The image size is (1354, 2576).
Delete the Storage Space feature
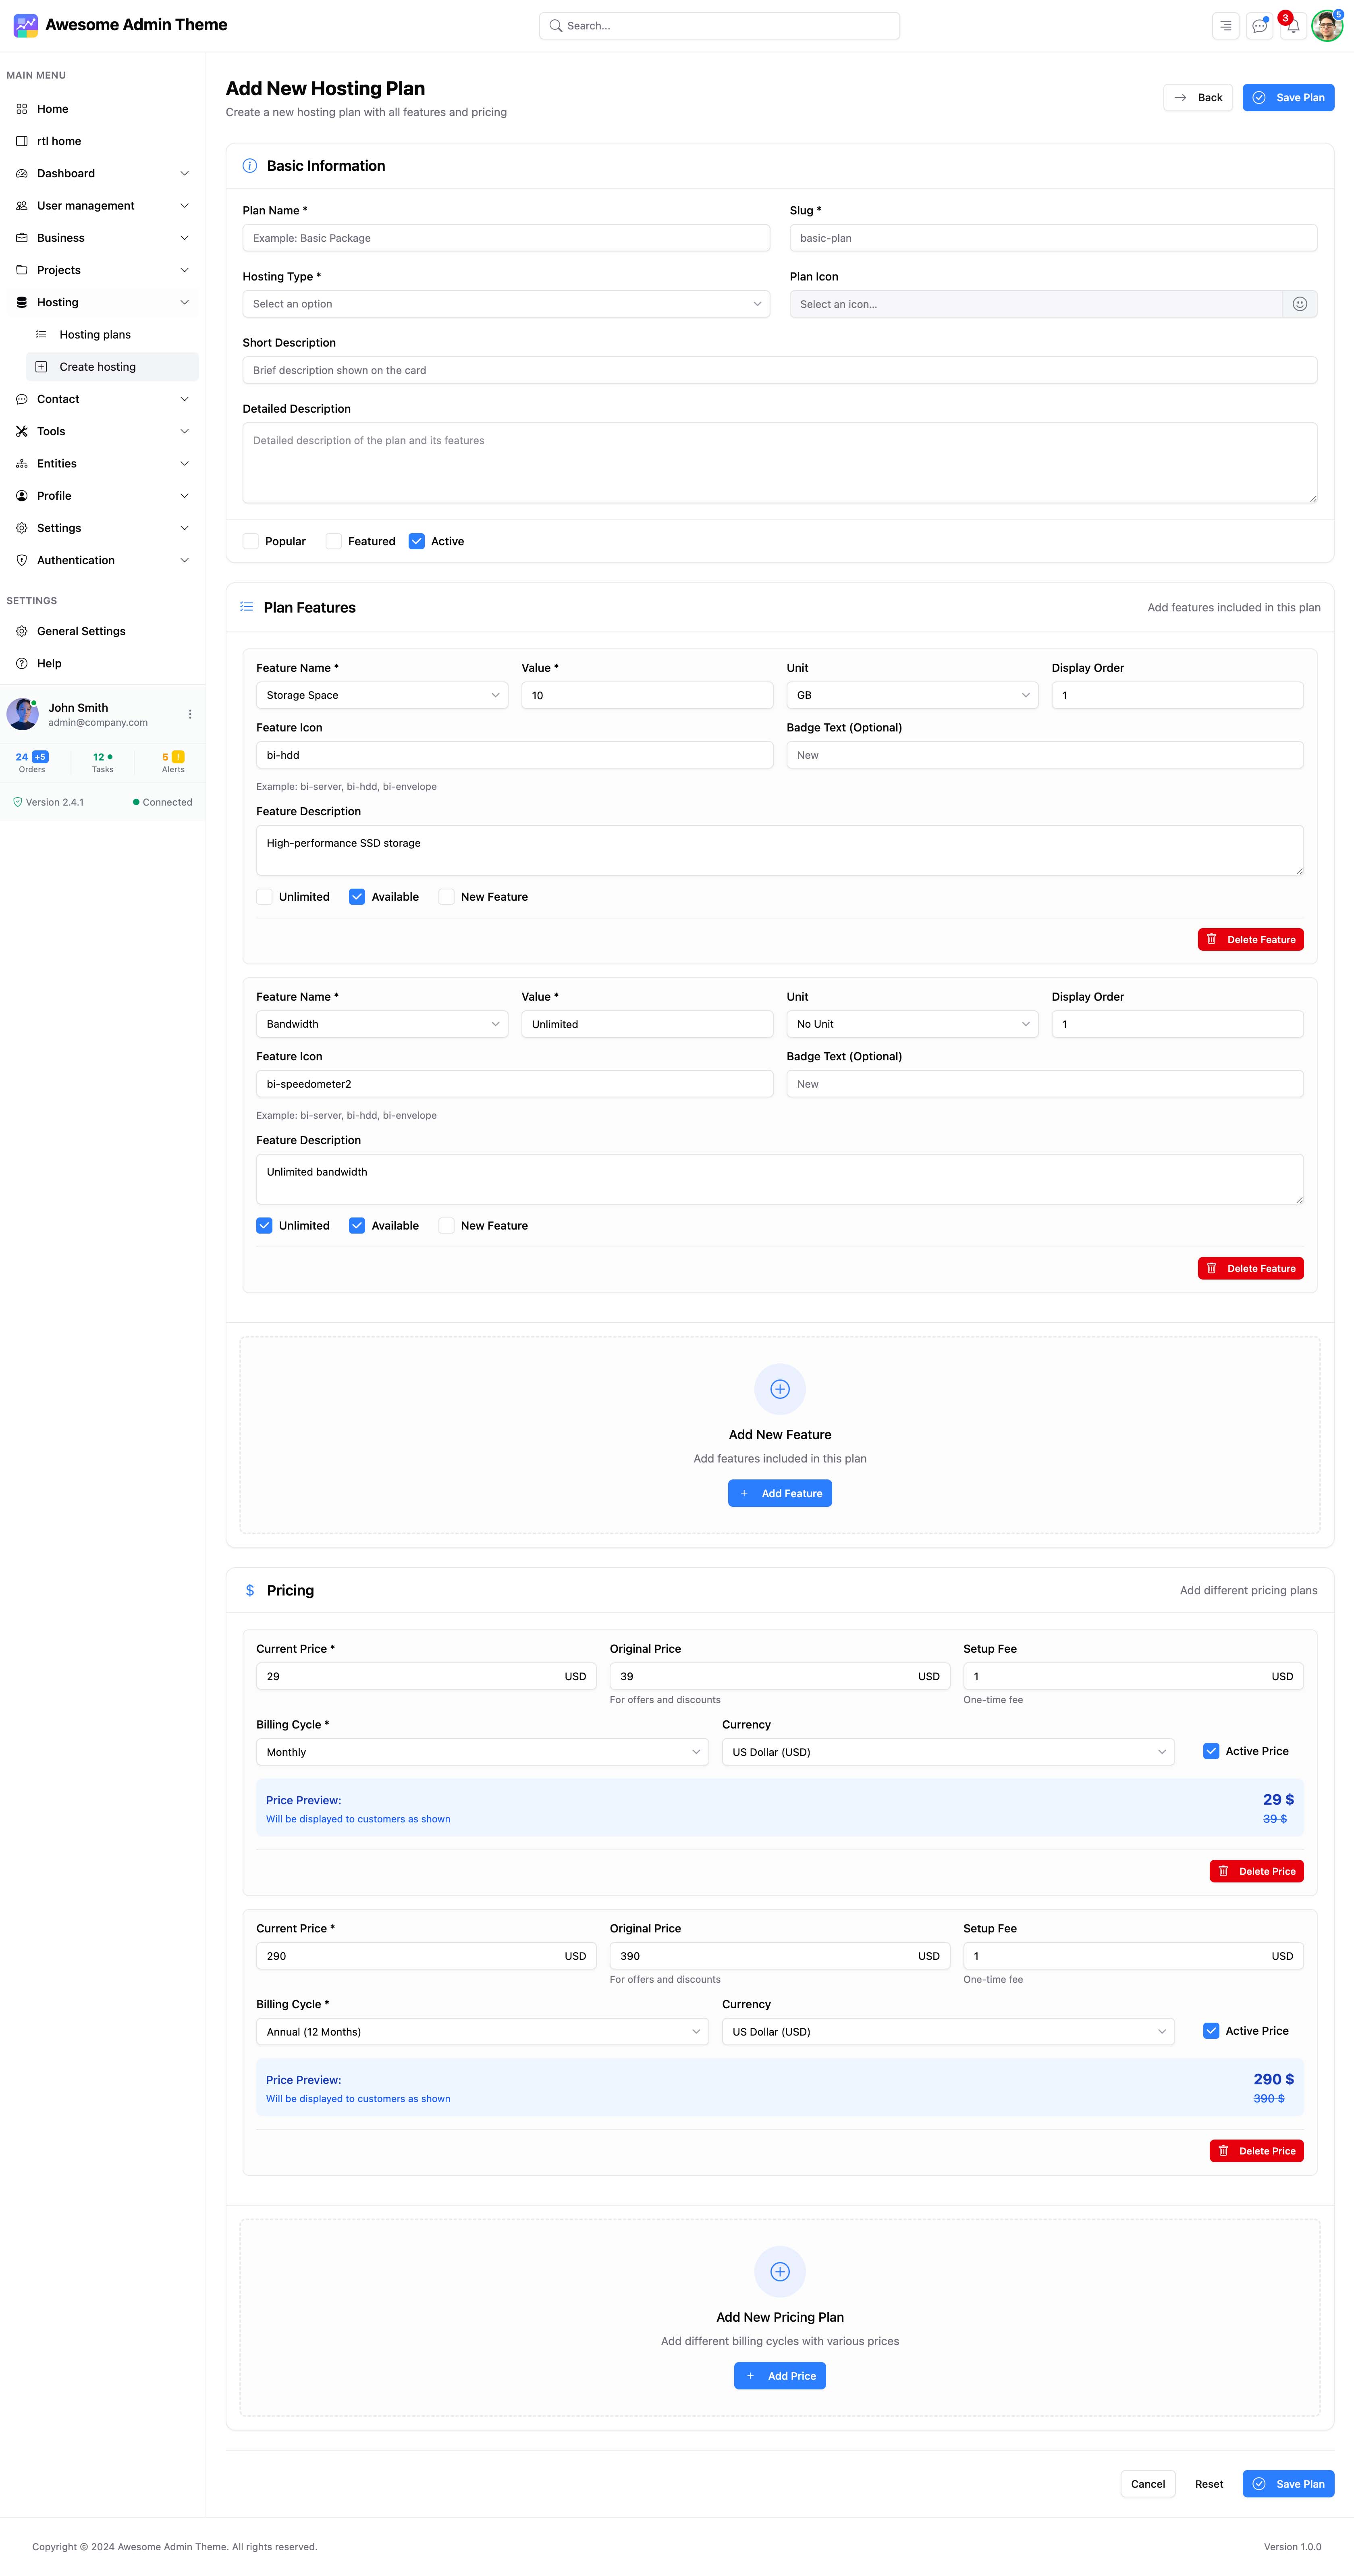(x=1250, y=940)
